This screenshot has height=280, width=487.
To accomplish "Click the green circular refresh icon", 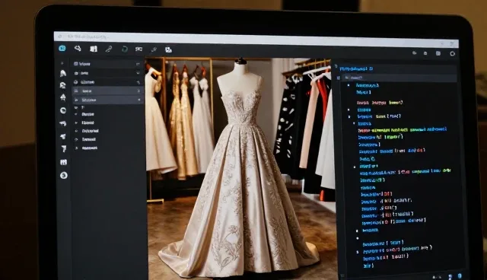I will [x=124, y=49].
